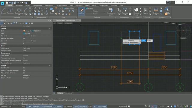Click the Move tool in Редактирование group

click(35, 8)
